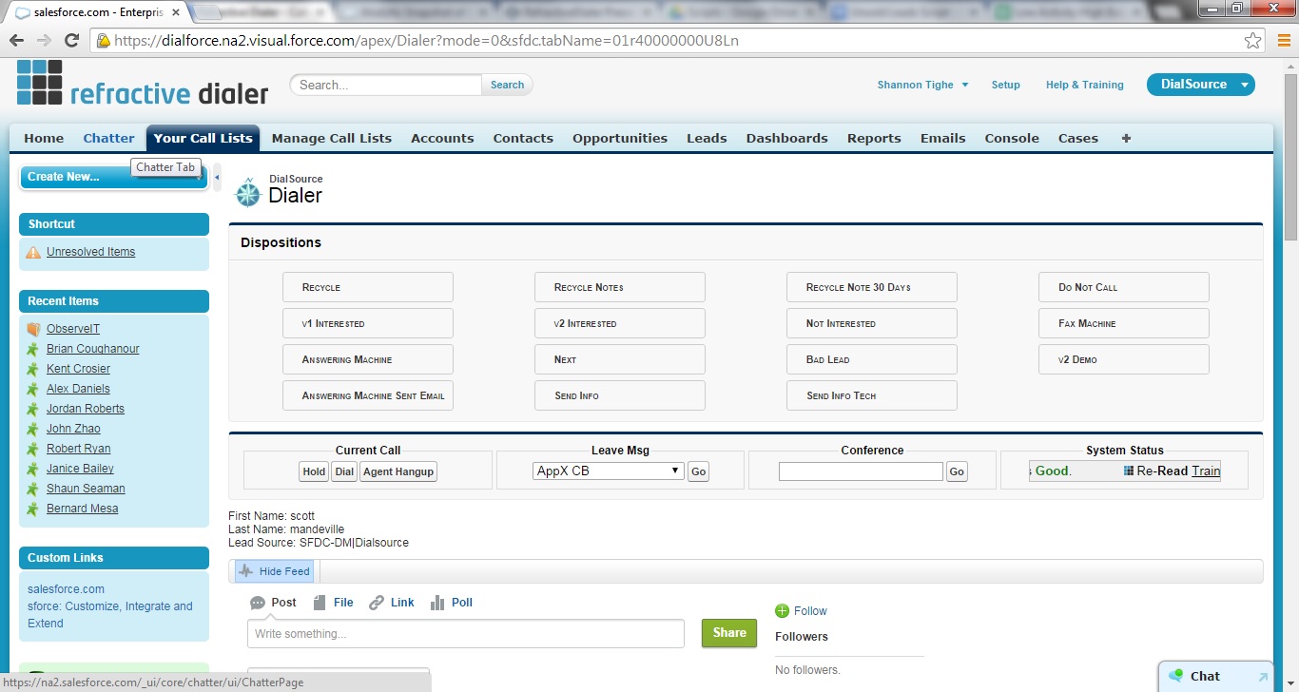Viewport: 1299px width, 692px height.
Task: Select the Poll icon in feed
Action: 437,603
